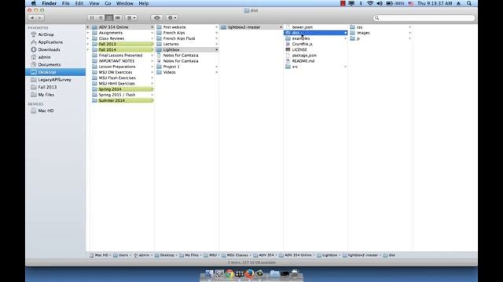
Task: Open Downloads from the sidebar
Action: click(x=49, y=49)
